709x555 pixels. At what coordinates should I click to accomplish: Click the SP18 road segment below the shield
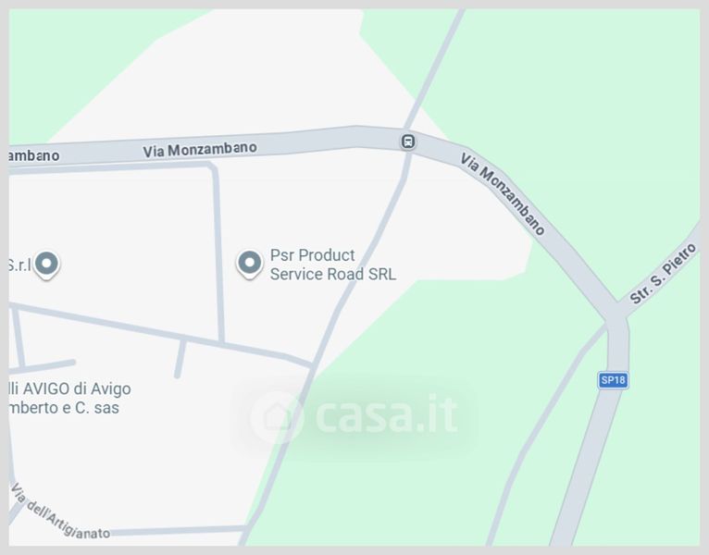coord(588,465)
